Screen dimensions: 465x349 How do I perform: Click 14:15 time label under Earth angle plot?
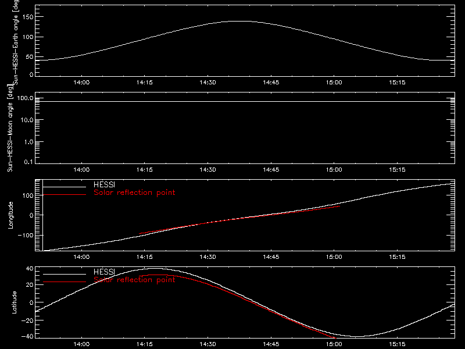pos(145,83)
